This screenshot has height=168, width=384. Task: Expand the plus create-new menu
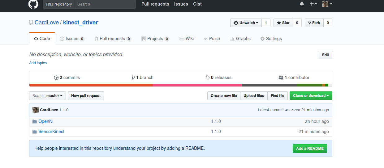pos(313,4)
